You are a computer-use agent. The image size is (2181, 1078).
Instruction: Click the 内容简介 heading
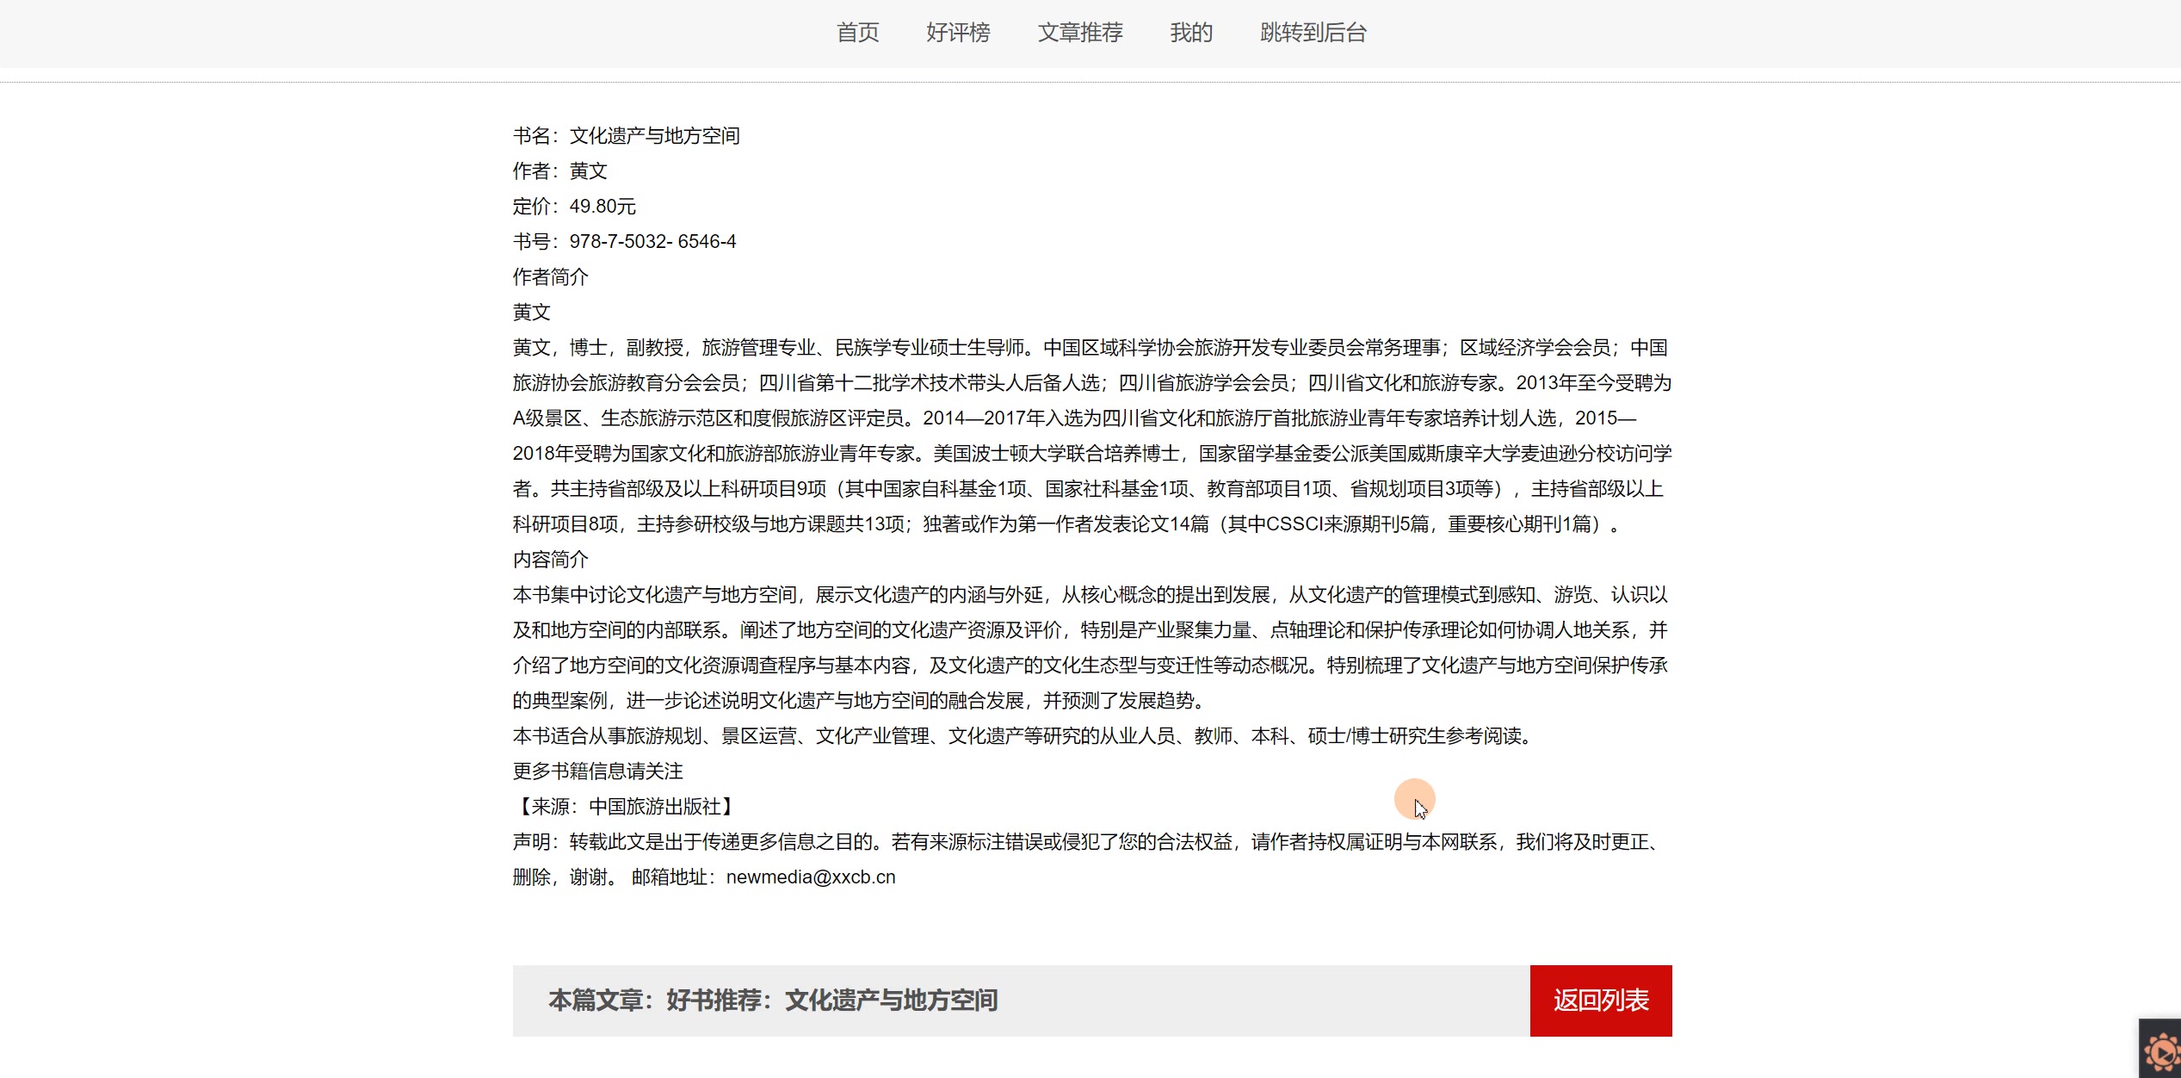coord(551,560)
